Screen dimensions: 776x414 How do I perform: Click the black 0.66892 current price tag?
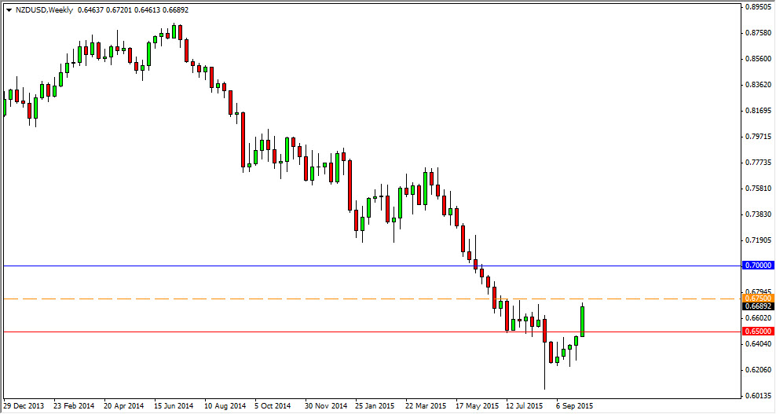[x=759, y=306]
